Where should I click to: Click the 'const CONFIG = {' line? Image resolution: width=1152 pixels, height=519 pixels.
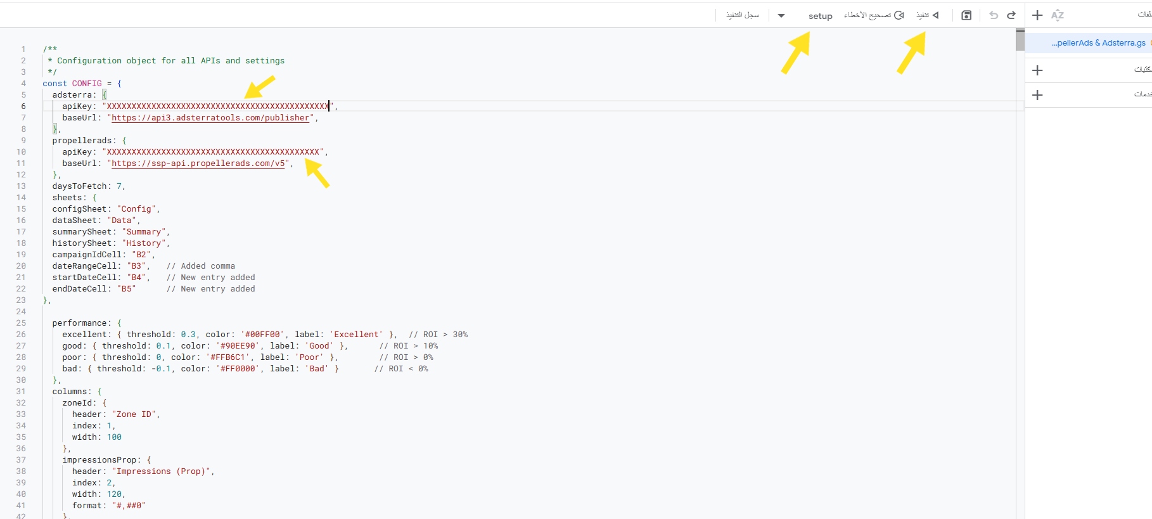(82, 84)
